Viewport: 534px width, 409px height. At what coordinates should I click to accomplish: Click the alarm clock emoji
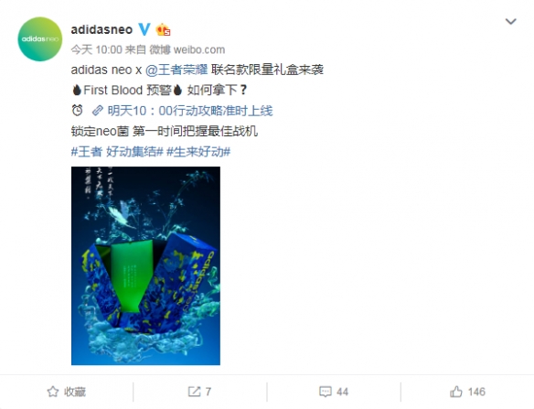click(x=78, y=111)
